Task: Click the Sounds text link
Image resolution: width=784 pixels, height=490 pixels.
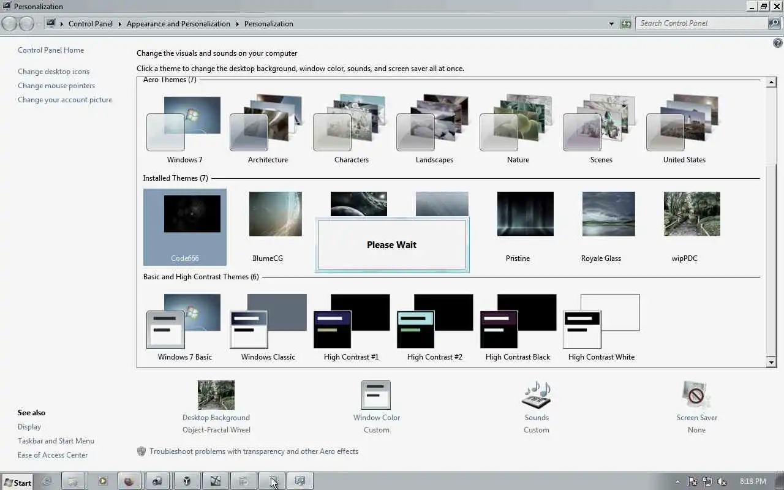Action: tap(537, 418)
